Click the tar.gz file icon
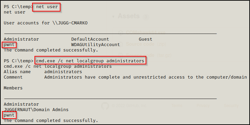Image resolution: width=250 pixels, height=125 pixels. pyautogui.click(x=121, y=56)
